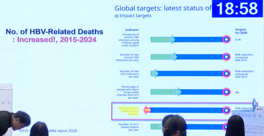The image size is (264, 136).
Task: Click the target circle in the chronic HBV prevalence row
Action: pyautogui.click(x=226, y=40)
